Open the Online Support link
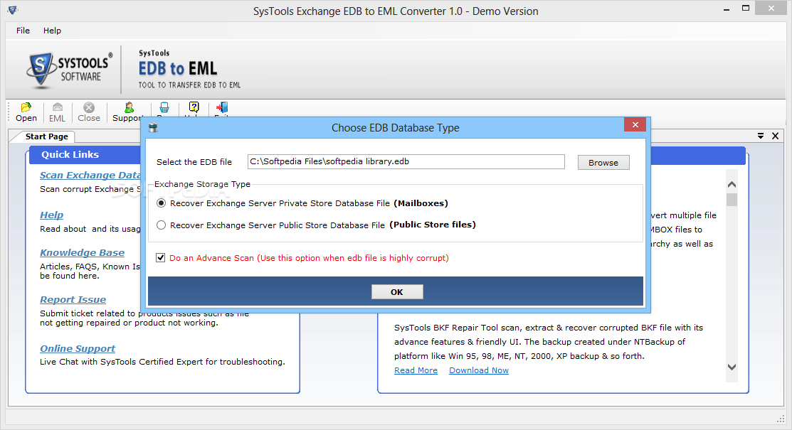Image resolution: width=792 pixels, height=430 pixels. (78, 349)
